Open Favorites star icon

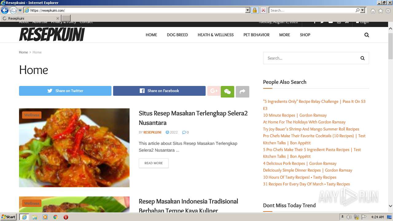(x=380, y=11)
